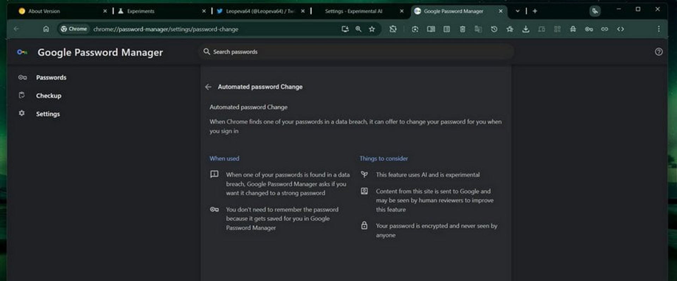677x281 pixels.
Task: Expand the tab search dropdown chevron
Action: (517, 11)
